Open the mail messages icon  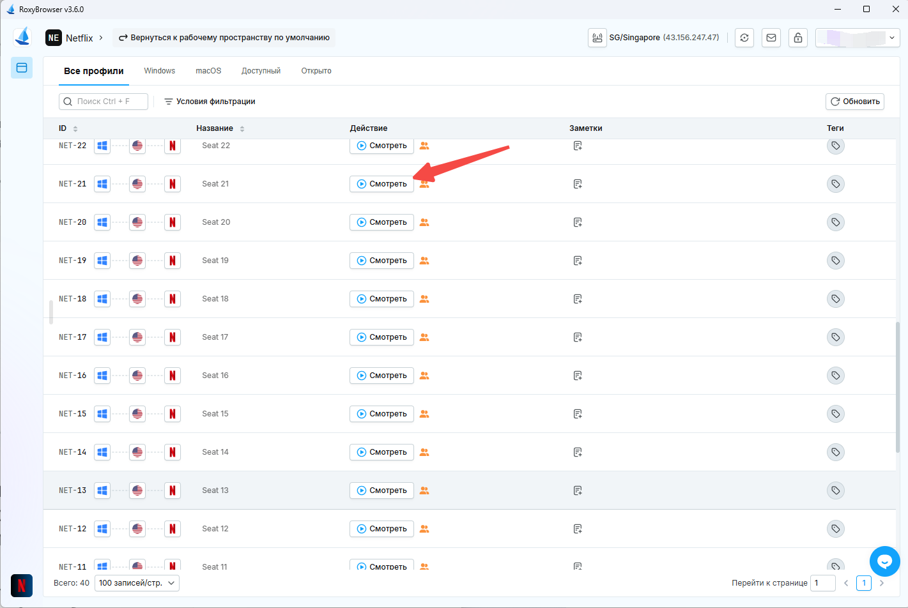[771, 38]
